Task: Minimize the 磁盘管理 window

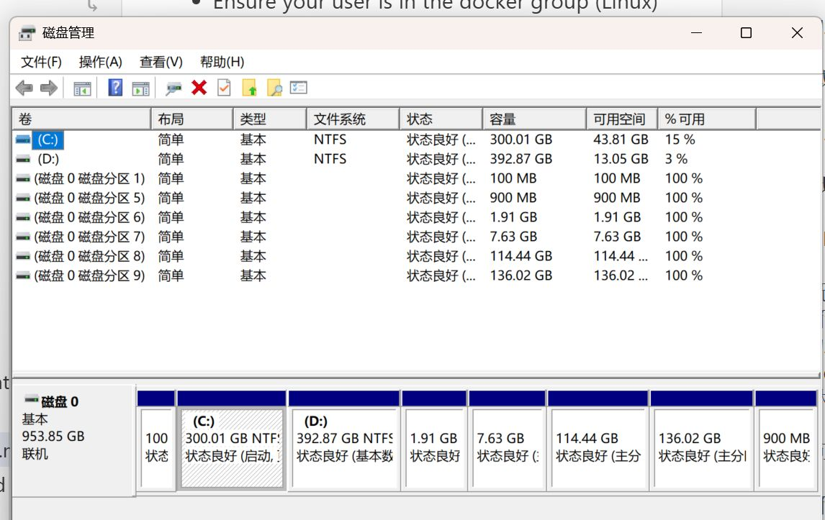Action: pyautogui.click(x=697, y=33)
